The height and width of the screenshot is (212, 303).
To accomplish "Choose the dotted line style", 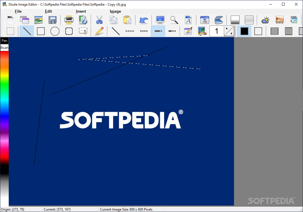I will [144, 31].
